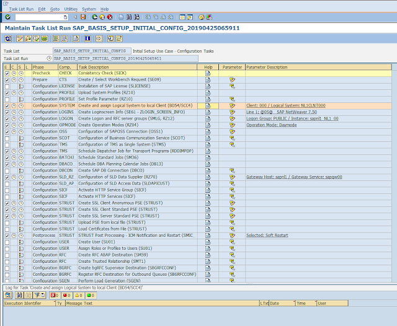This screenshot has height=326, width=397.
Task: Click the green Back arrow icon
Action: (x=94, y=17)
